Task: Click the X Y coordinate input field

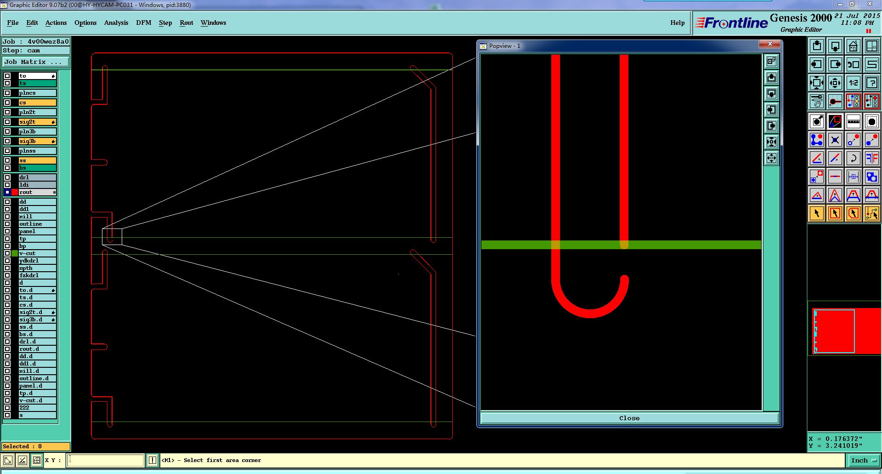Action: coord(106,460)
